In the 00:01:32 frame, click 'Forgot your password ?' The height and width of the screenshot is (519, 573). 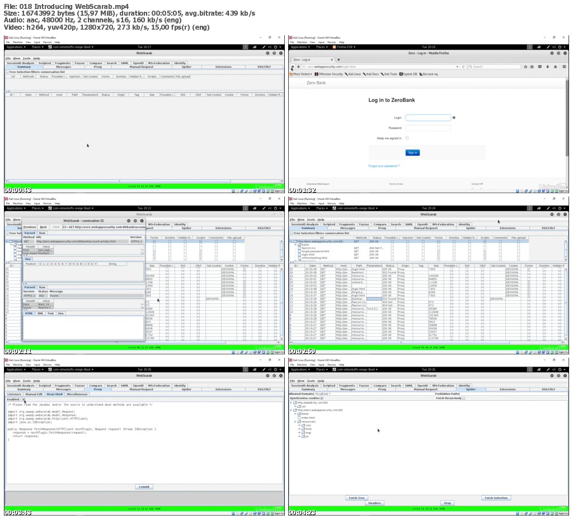384,166
